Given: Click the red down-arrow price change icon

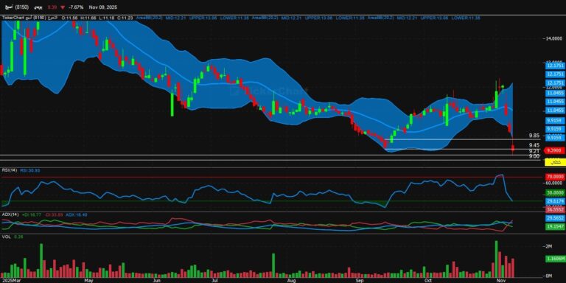Looking at the screenshot, I should (63, 7).
